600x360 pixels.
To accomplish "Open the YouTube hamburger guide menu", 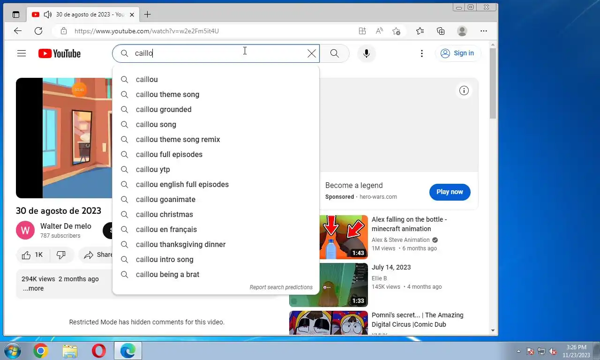I will coord(21,53).
